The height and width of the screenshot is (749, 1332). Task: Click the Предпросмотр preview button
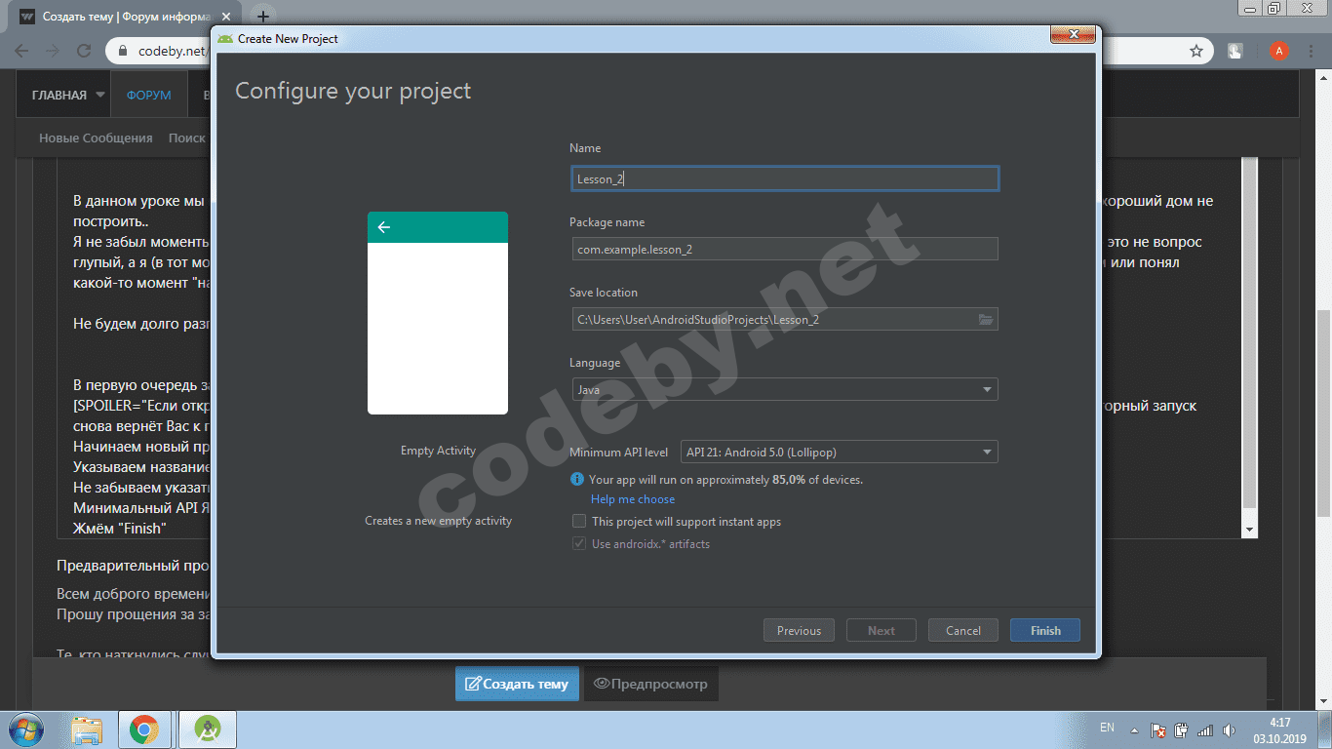coord(650,684)
